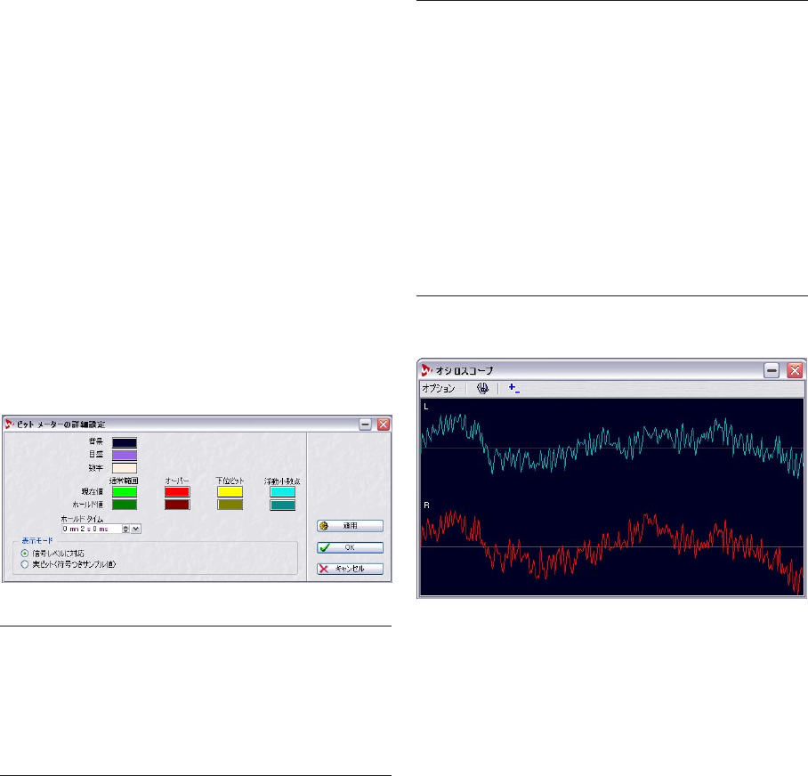Minimize the bit meter settings dialog
The width and height of the screenshot is (808, 776).
[366, 424]
